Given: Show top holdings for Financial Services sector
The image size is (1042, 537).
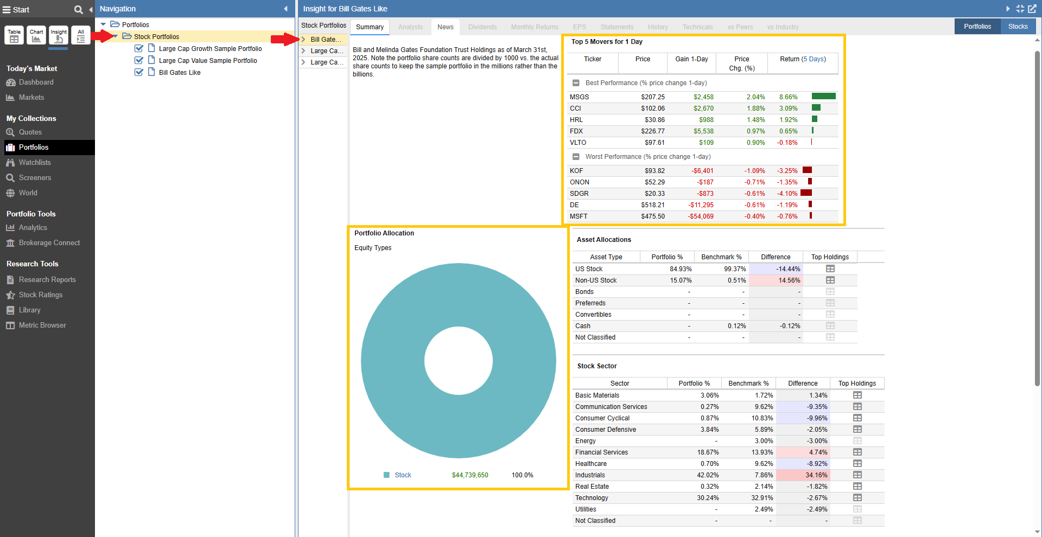Looking at the screenshot, I should click(x=857, y=452).
